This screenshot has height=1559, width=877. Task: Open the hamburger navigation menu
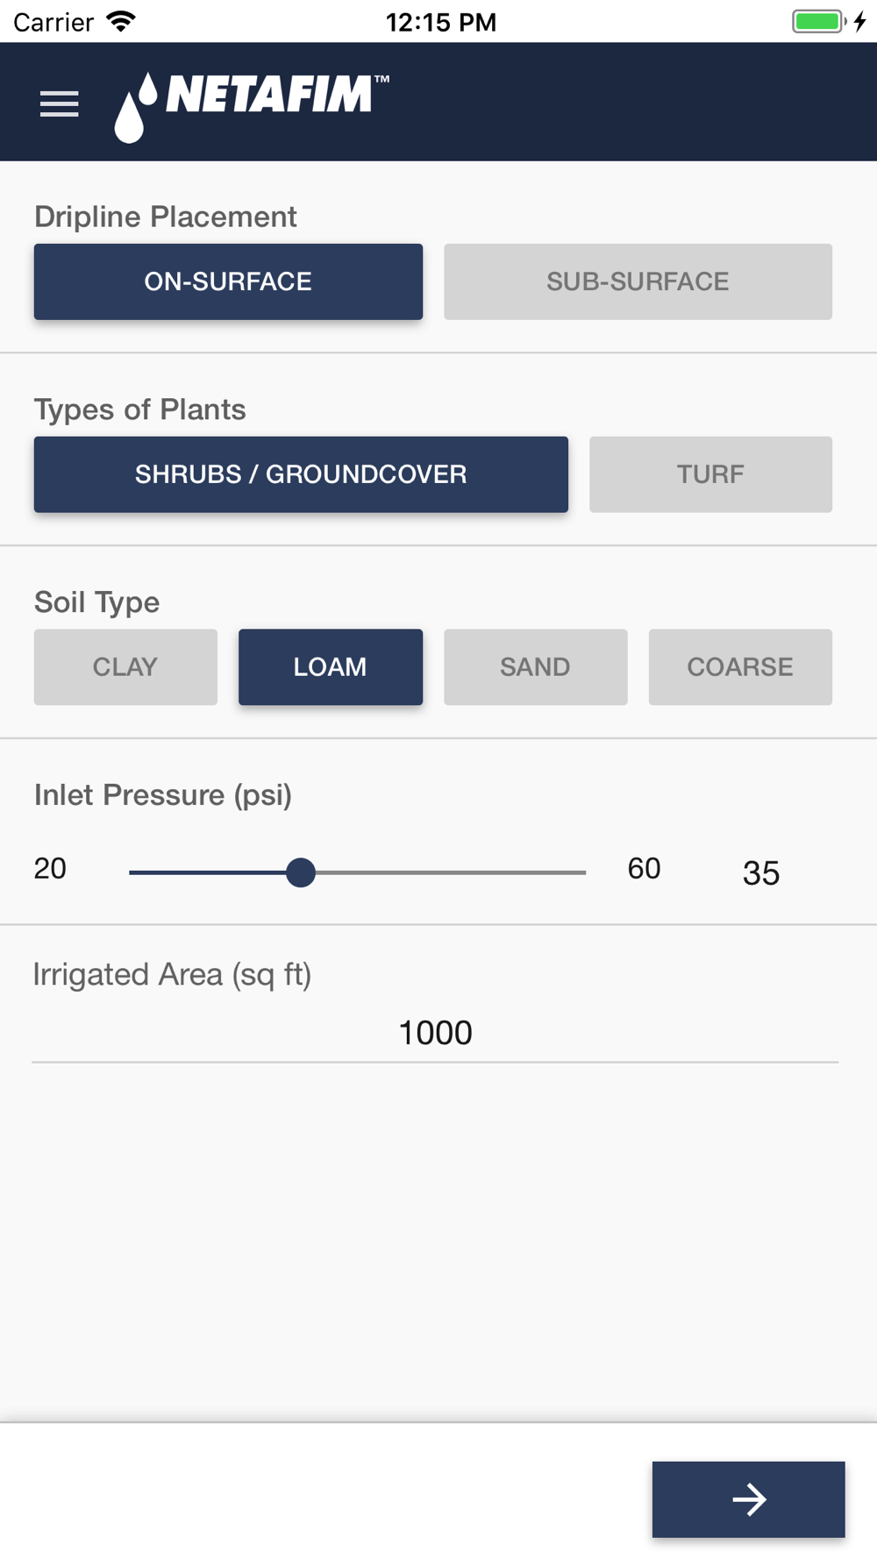point(59,103)
